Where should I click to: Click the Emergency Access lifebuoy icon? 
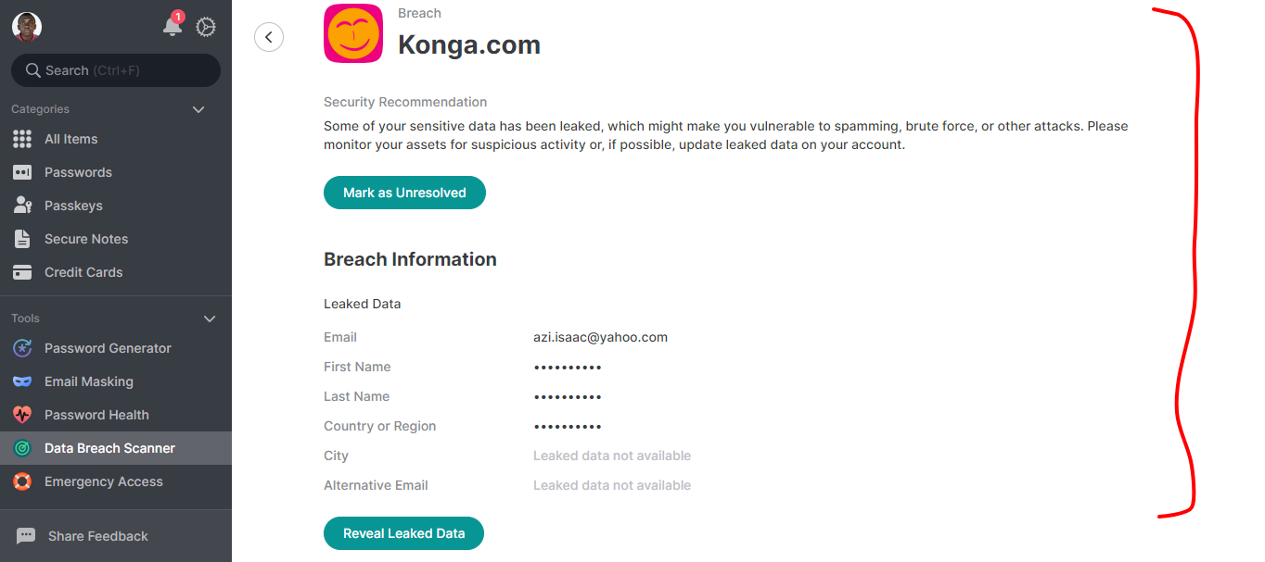(22, 481)
